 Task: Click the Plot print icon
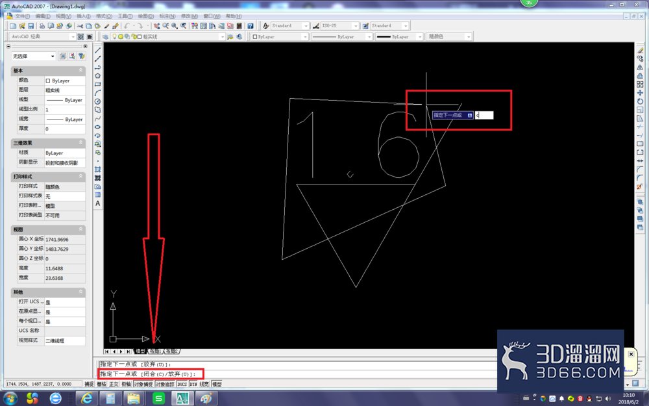pos(42,26)
